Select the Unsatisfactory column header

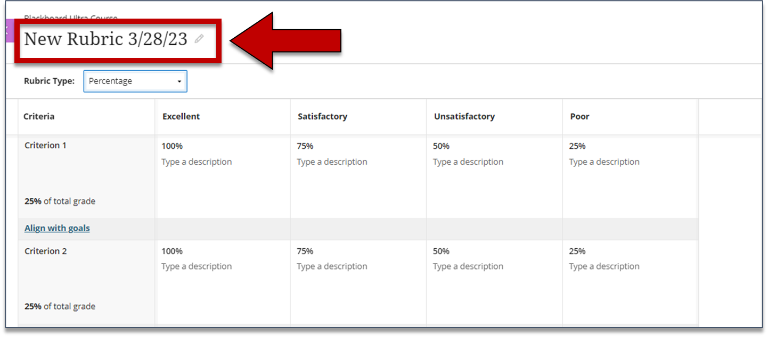(464, 116)
